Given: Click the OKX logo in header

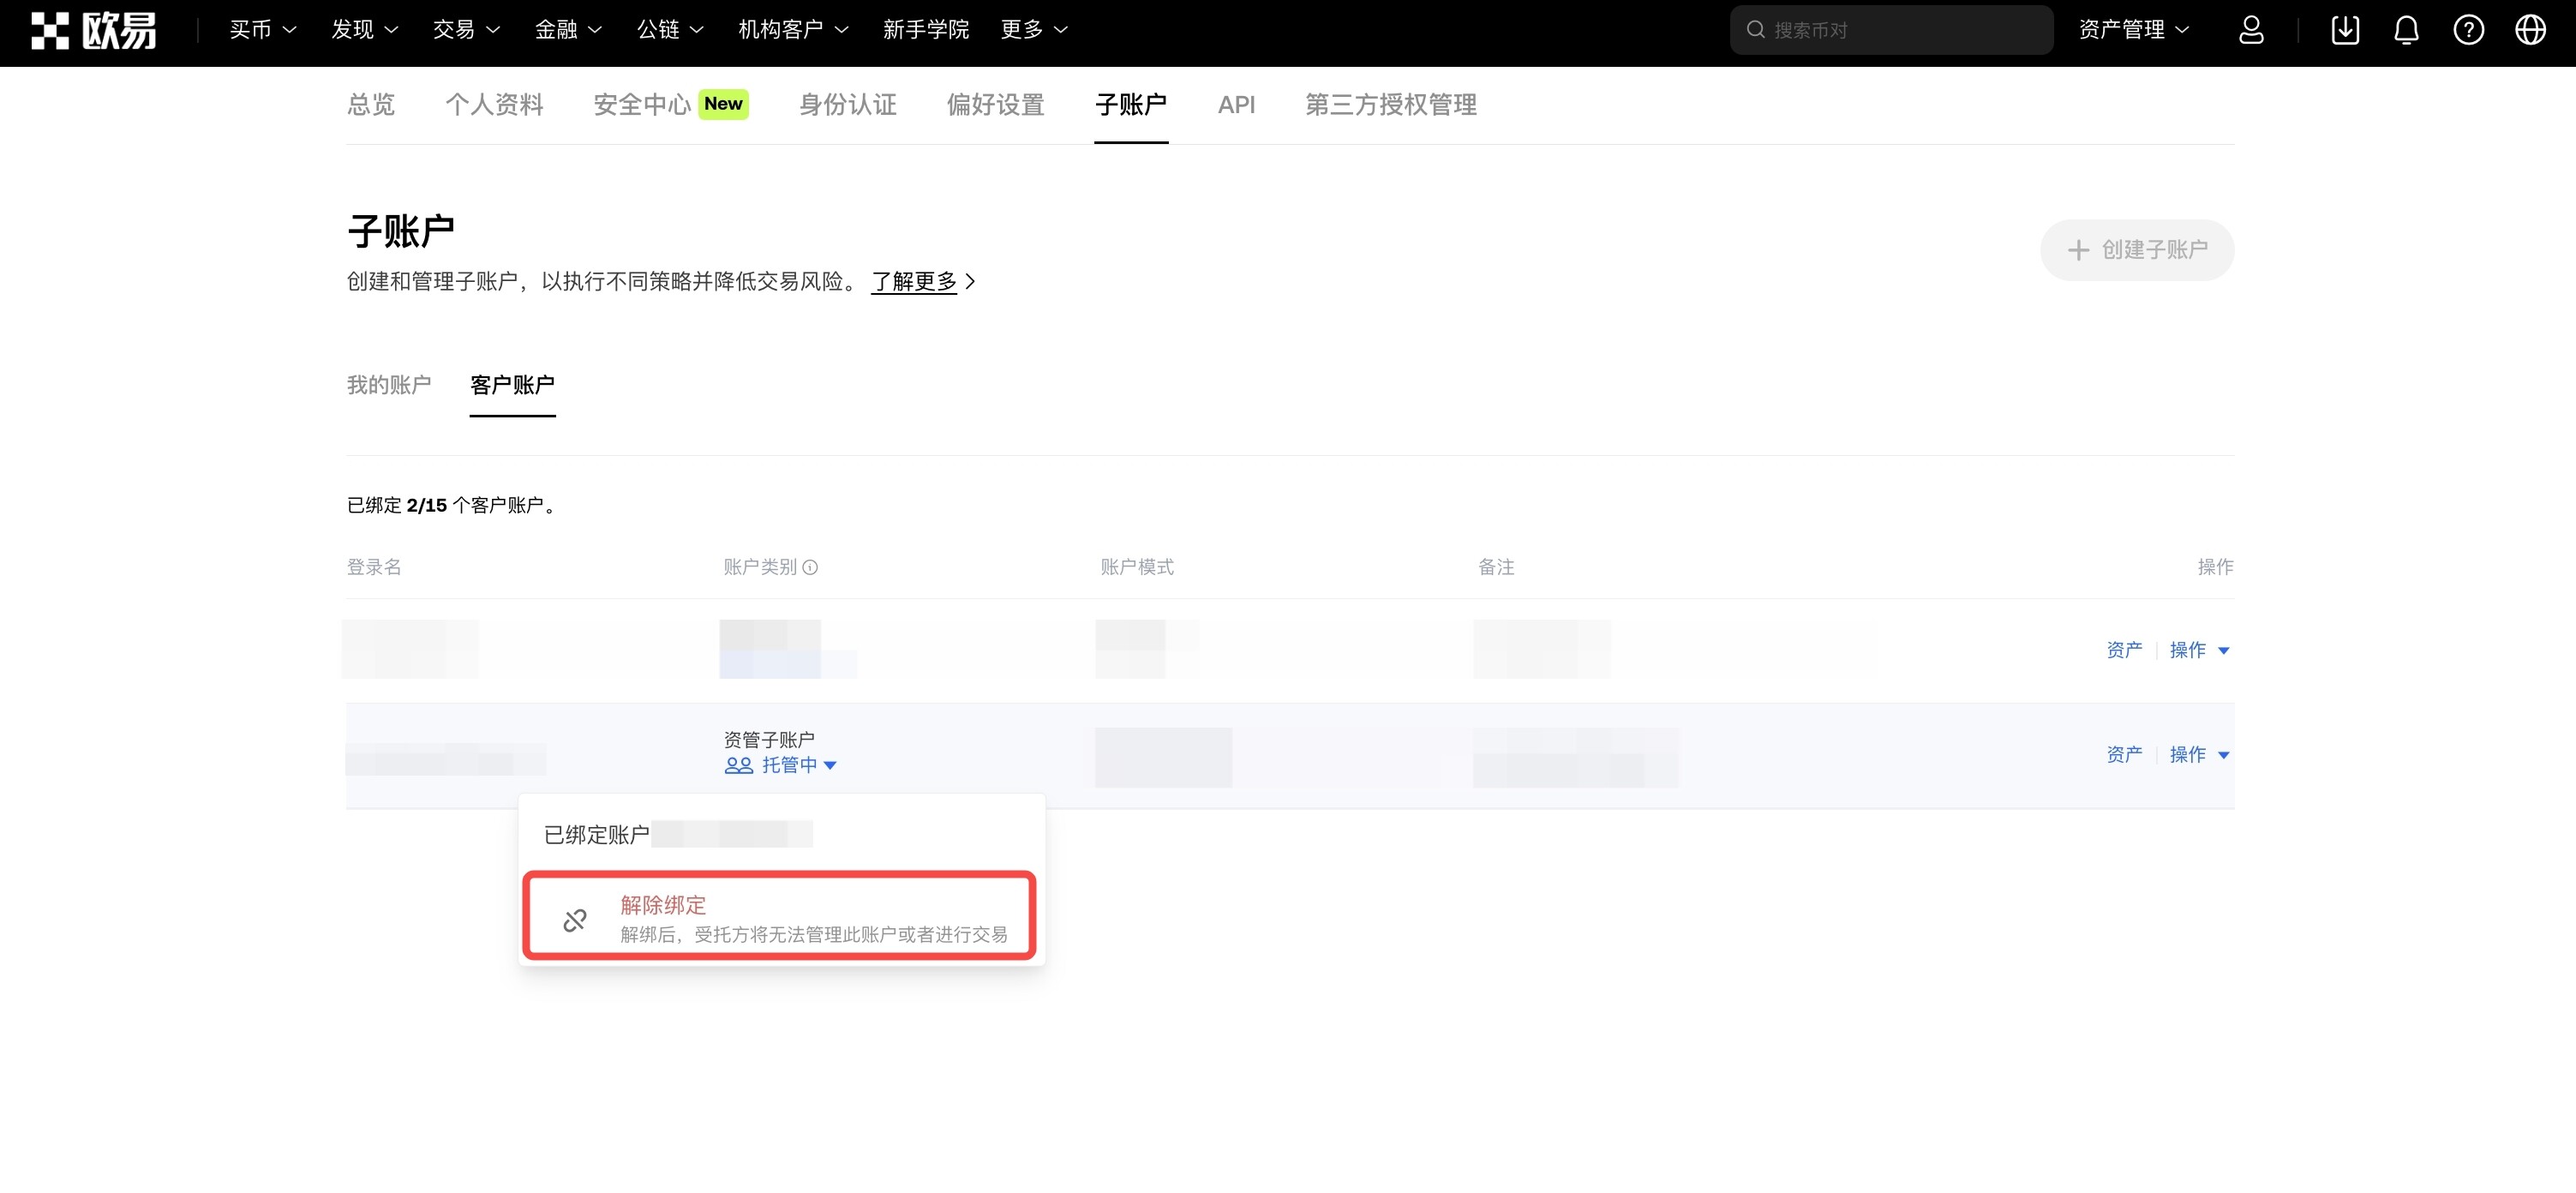Looking at the screenshot, I should tap(94, 30).
